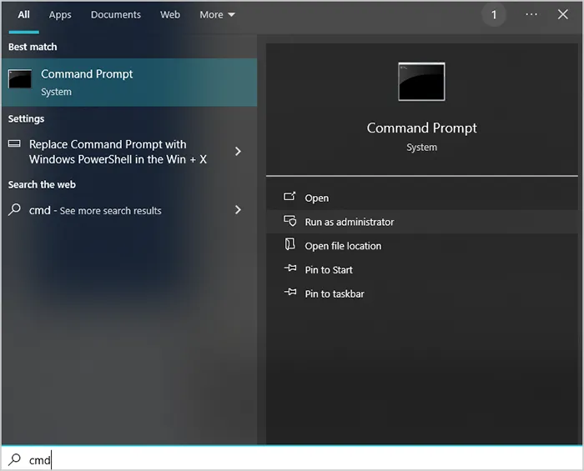Click the pin icon beside Pin to Start
This screenshot has height=471, width=584.
(290, 268)
